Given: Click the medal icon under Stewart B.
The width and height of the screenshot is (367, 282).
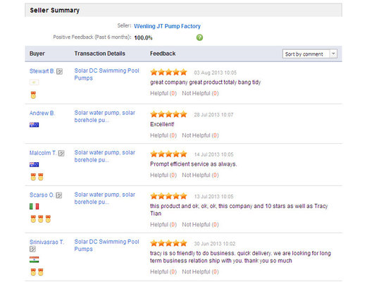Looking at the screenshot, I should tap(33, 95).
